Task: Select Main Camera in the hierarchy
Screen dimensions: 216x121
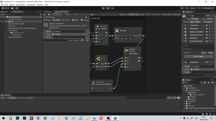Action: (16, 19)
